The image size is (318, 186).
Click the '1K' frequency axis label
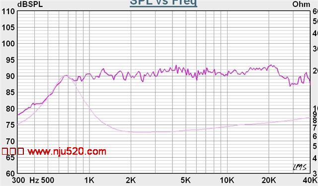(x=89, y=180)
